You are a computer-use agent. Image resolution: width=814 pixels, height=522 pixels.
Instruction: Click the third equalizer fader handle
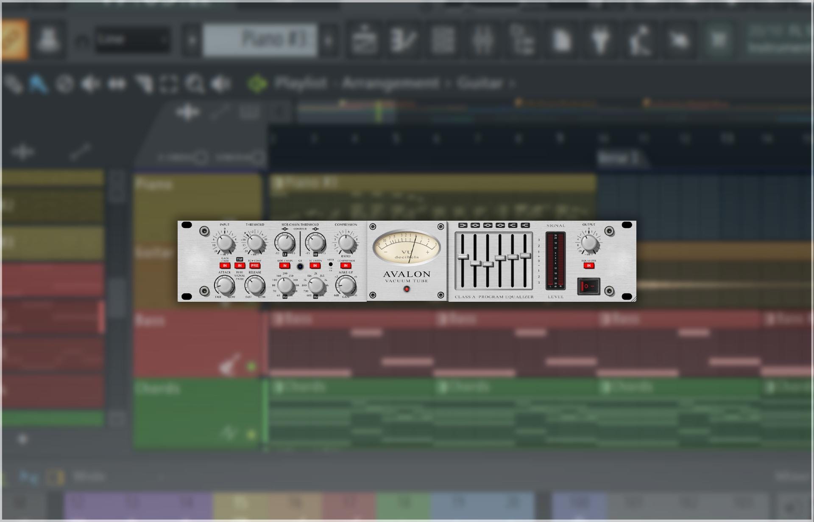[488, 264]
